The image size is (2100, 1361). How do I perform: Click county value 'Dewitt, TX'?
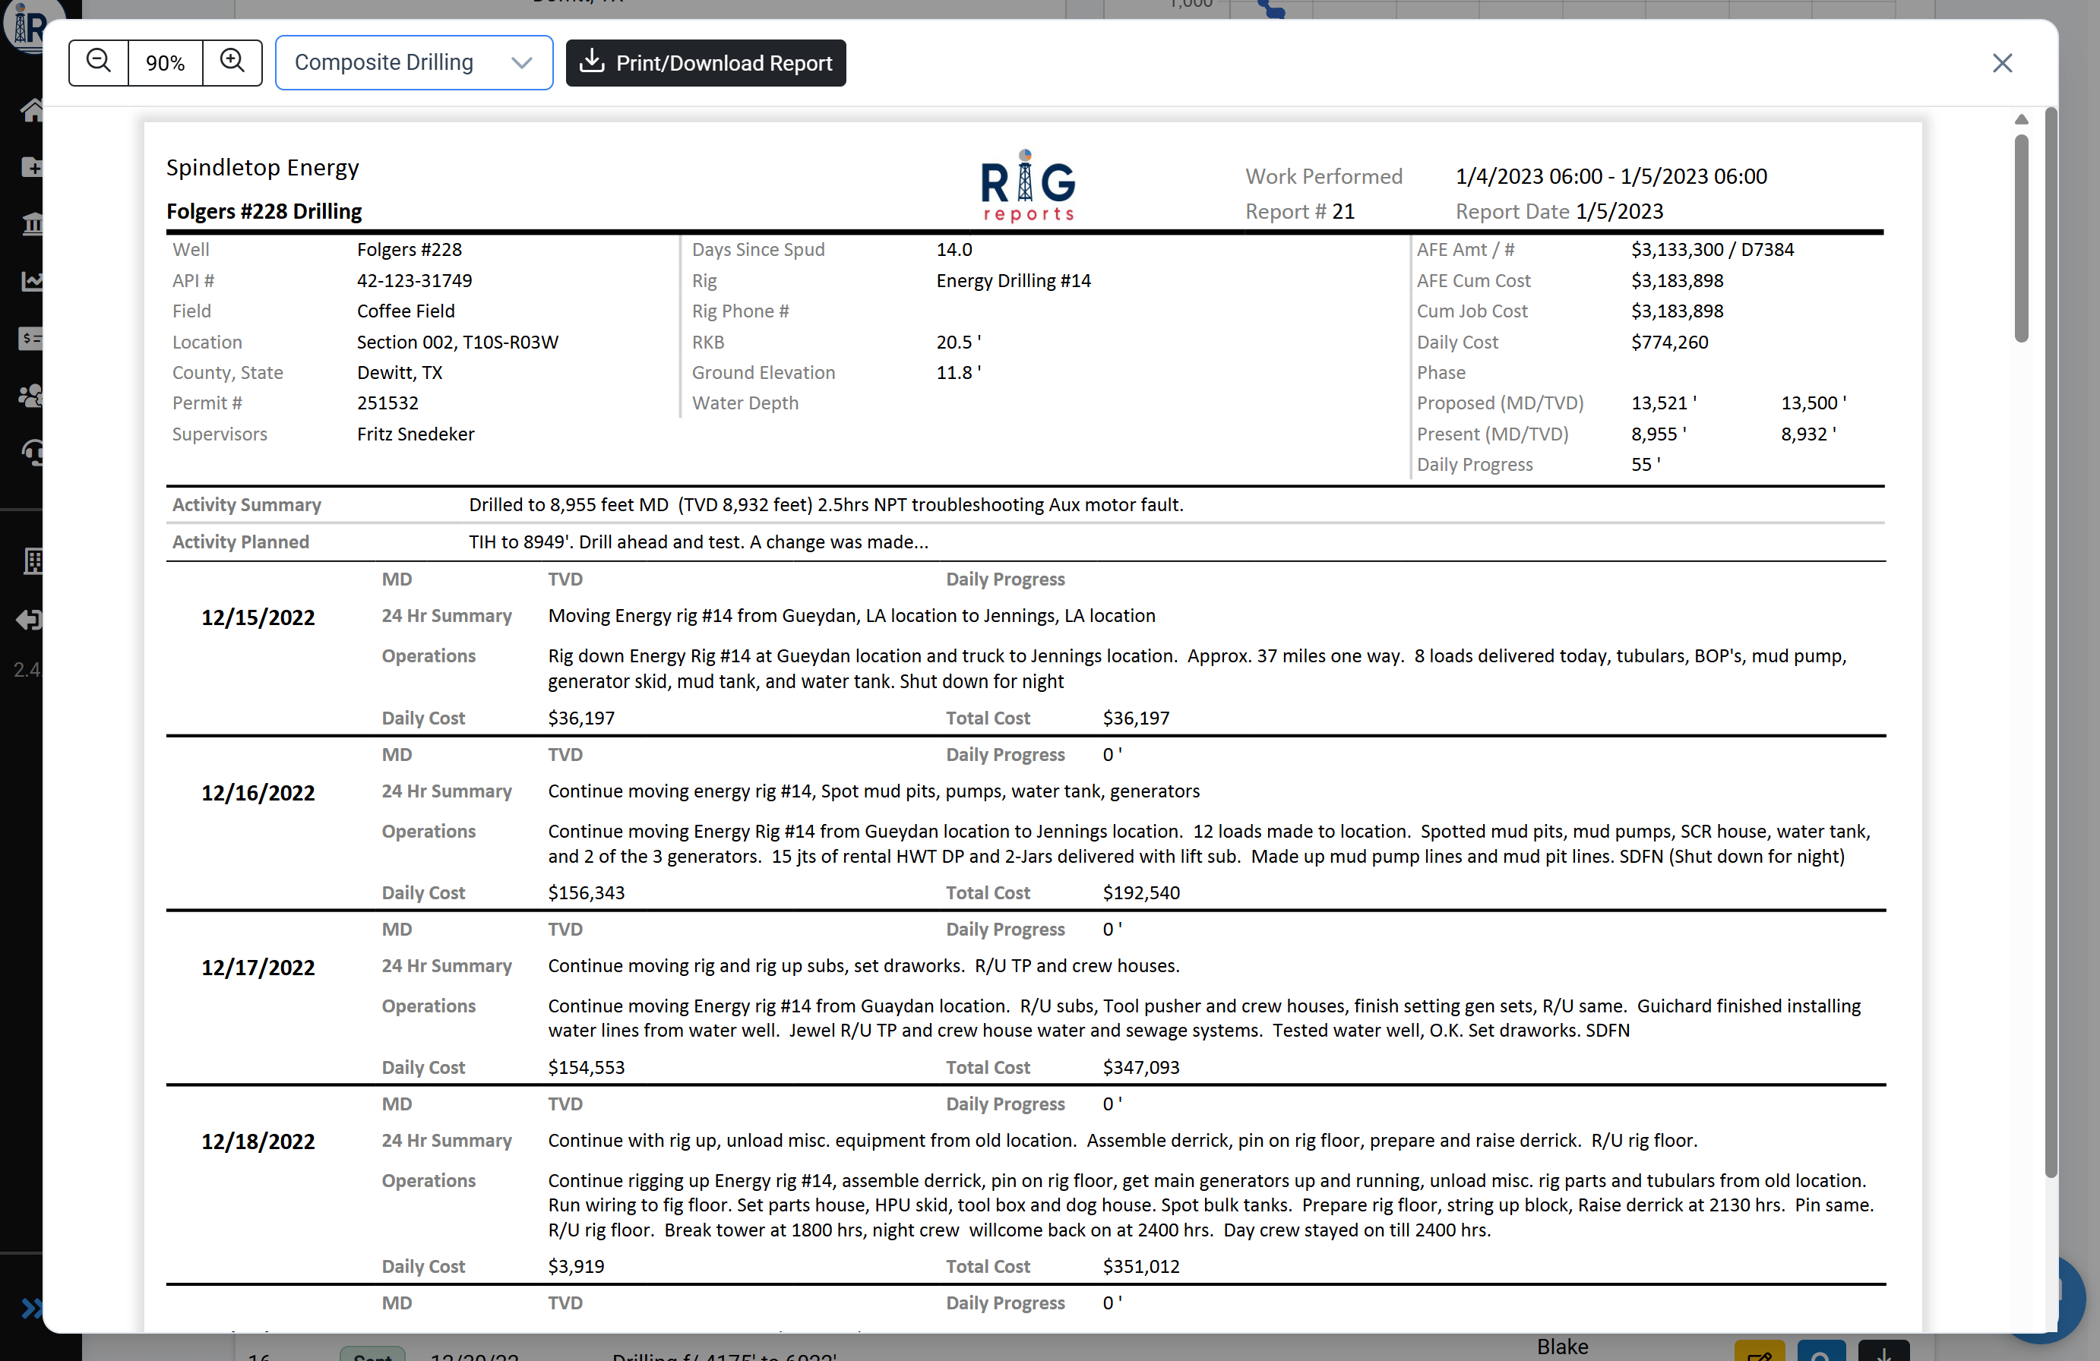tap(400, 372)
